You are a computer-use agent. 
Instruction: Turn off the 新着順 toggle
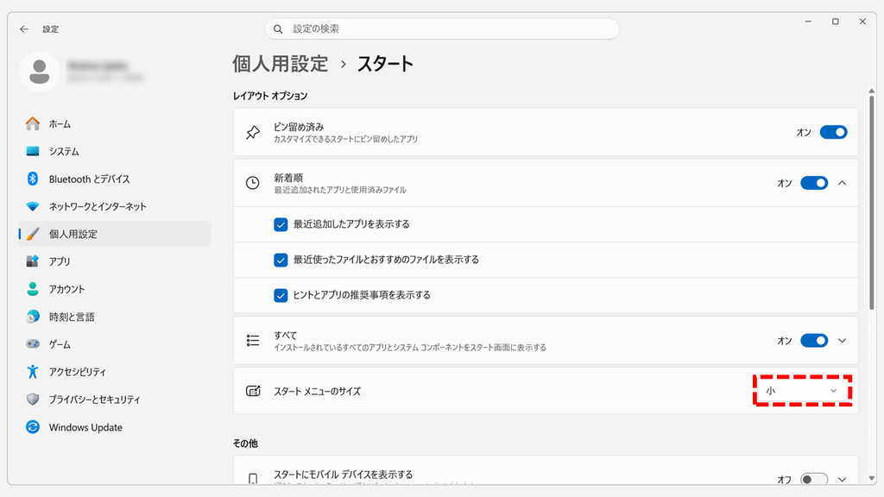[x=814, y=183]
